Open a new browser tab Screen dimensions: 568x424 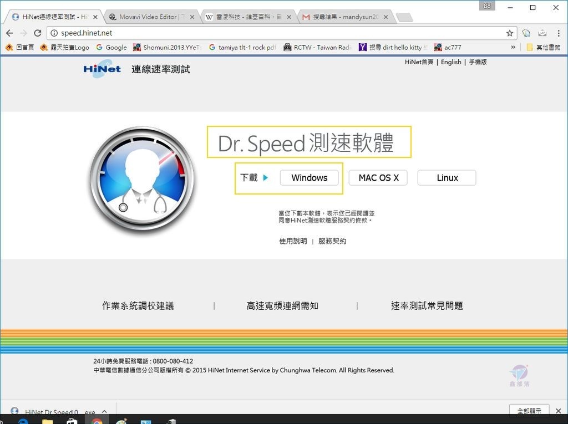coord(404,17)
